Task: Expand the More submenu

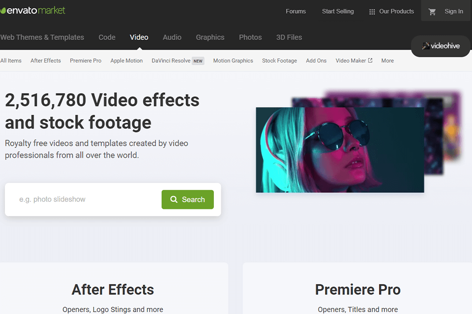Action: point(387,61)
